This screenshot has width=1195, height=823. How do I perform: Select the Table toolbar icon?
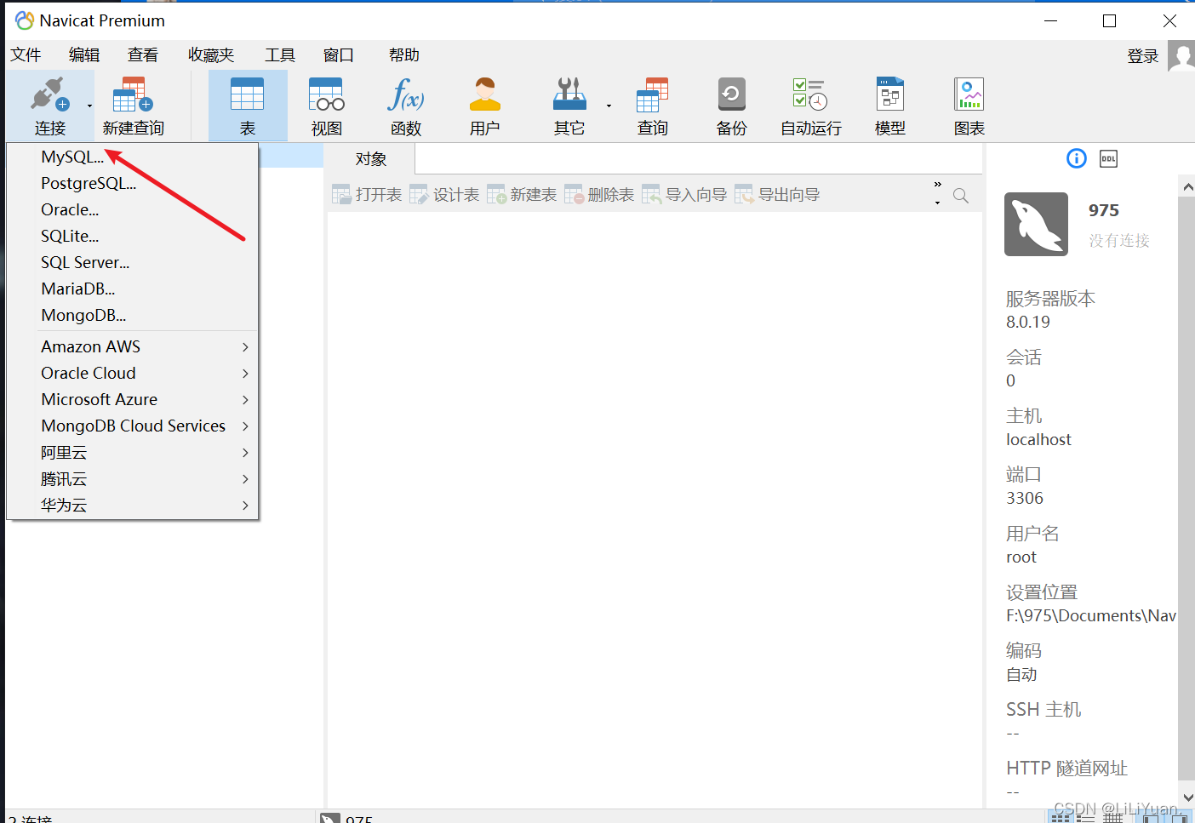point(248,106)
